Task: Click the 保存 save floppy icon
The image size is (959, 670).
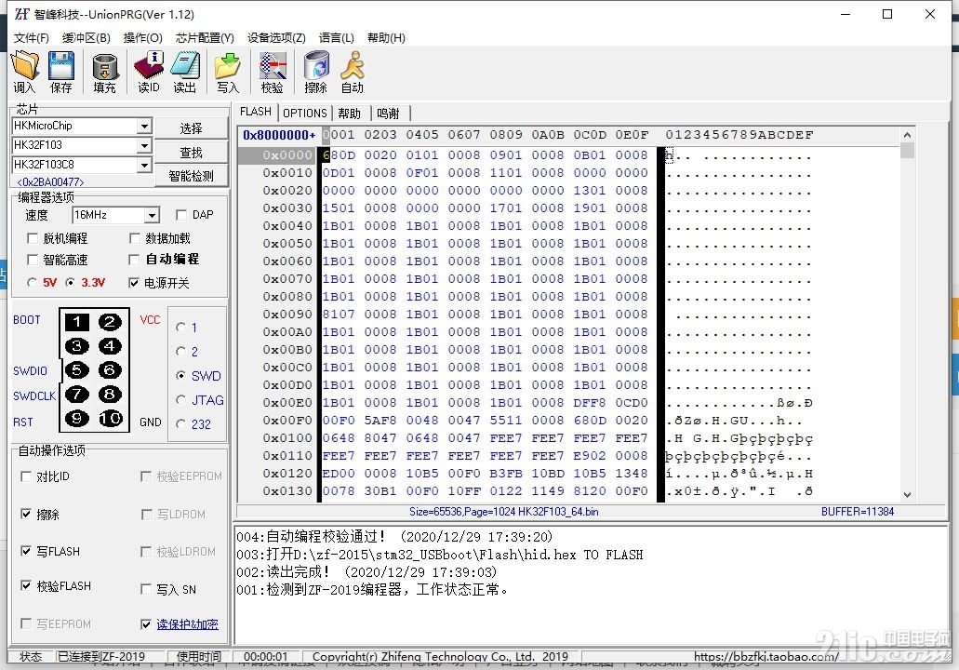Action: 60,73
